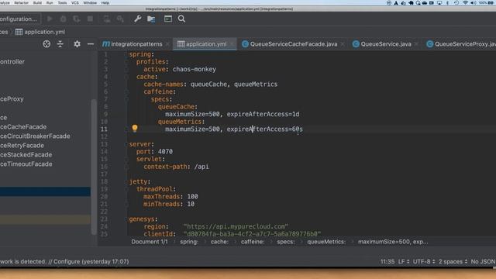
Task: Open the No JSON schema selector
Action: (483, 262)
